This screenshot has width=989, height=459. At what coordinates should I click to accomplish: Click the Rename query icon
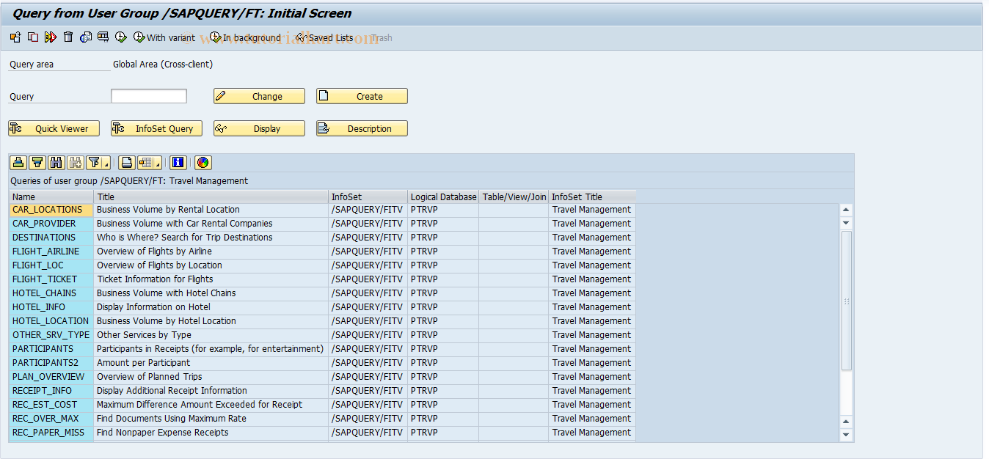click(51, 37)
